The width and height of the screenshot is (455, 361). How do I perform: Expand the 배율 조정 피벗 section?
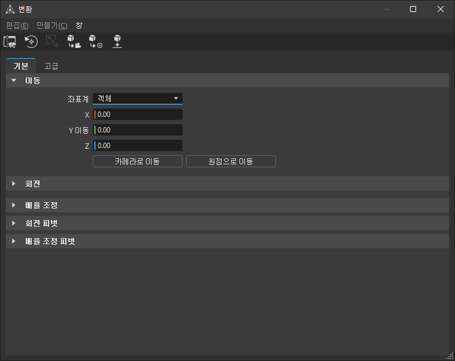(x=227, y=241)
